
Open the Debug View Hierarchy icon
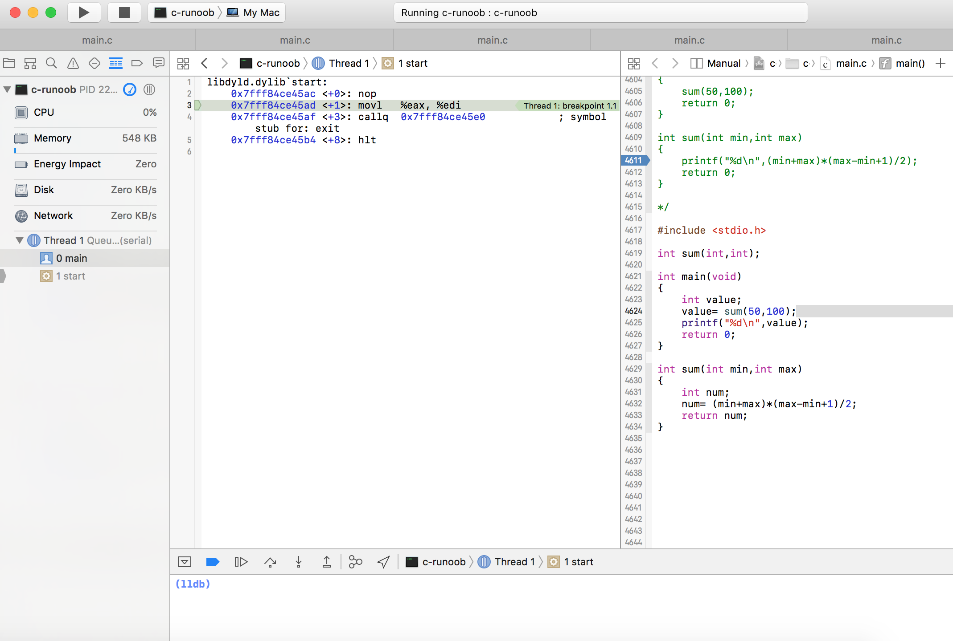(355, 562)
